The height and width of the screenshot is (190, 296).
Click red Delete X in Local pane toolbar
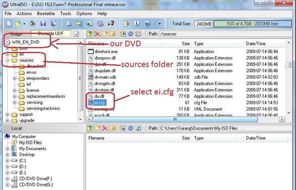click(x=105, y=128)
